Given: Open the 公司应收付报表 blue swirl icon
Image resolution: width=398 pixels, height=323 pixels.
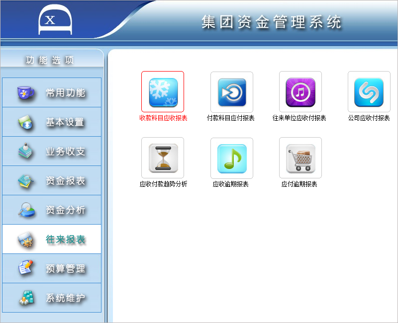Looking at the screenshot, I should click(x=369, y=92).
